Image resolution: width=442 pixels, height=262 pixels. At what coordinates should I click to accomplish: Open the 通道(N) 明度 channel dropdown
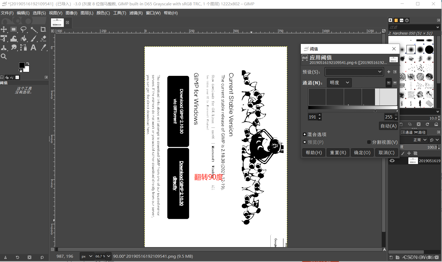coord(339,83)
